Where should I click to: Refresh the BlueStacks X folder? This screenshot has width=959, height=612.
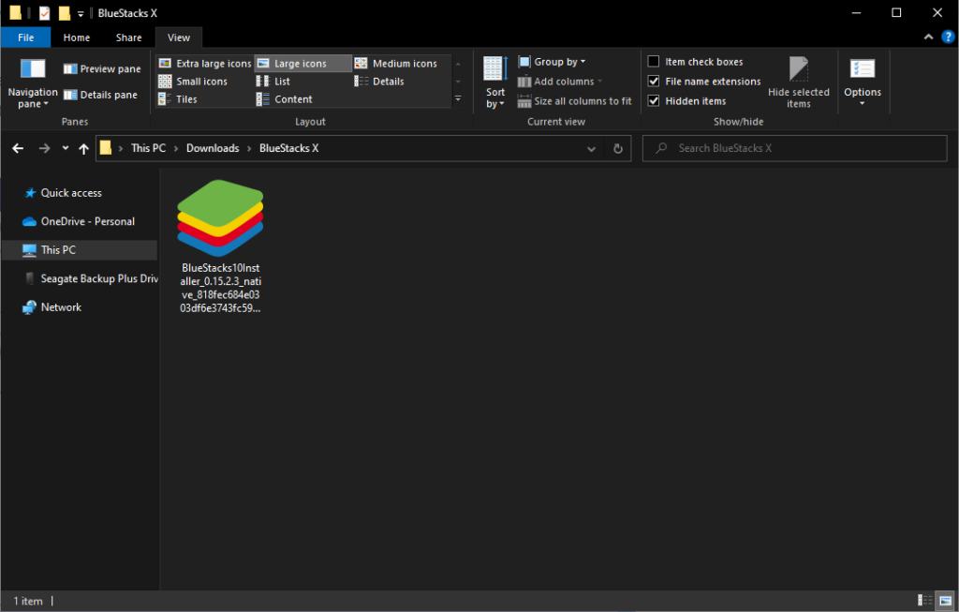616,148
